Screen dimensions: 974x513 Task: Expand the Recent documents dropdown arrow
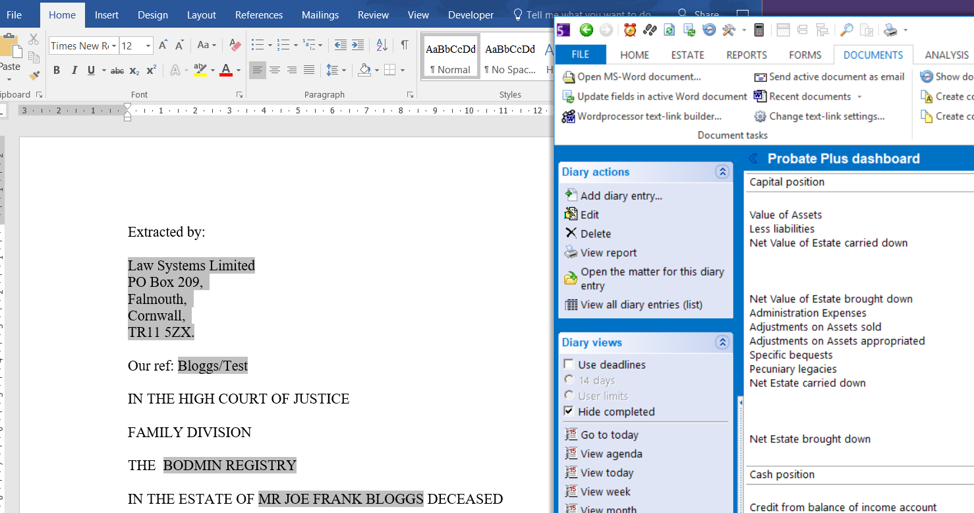[x=859, y=97]
